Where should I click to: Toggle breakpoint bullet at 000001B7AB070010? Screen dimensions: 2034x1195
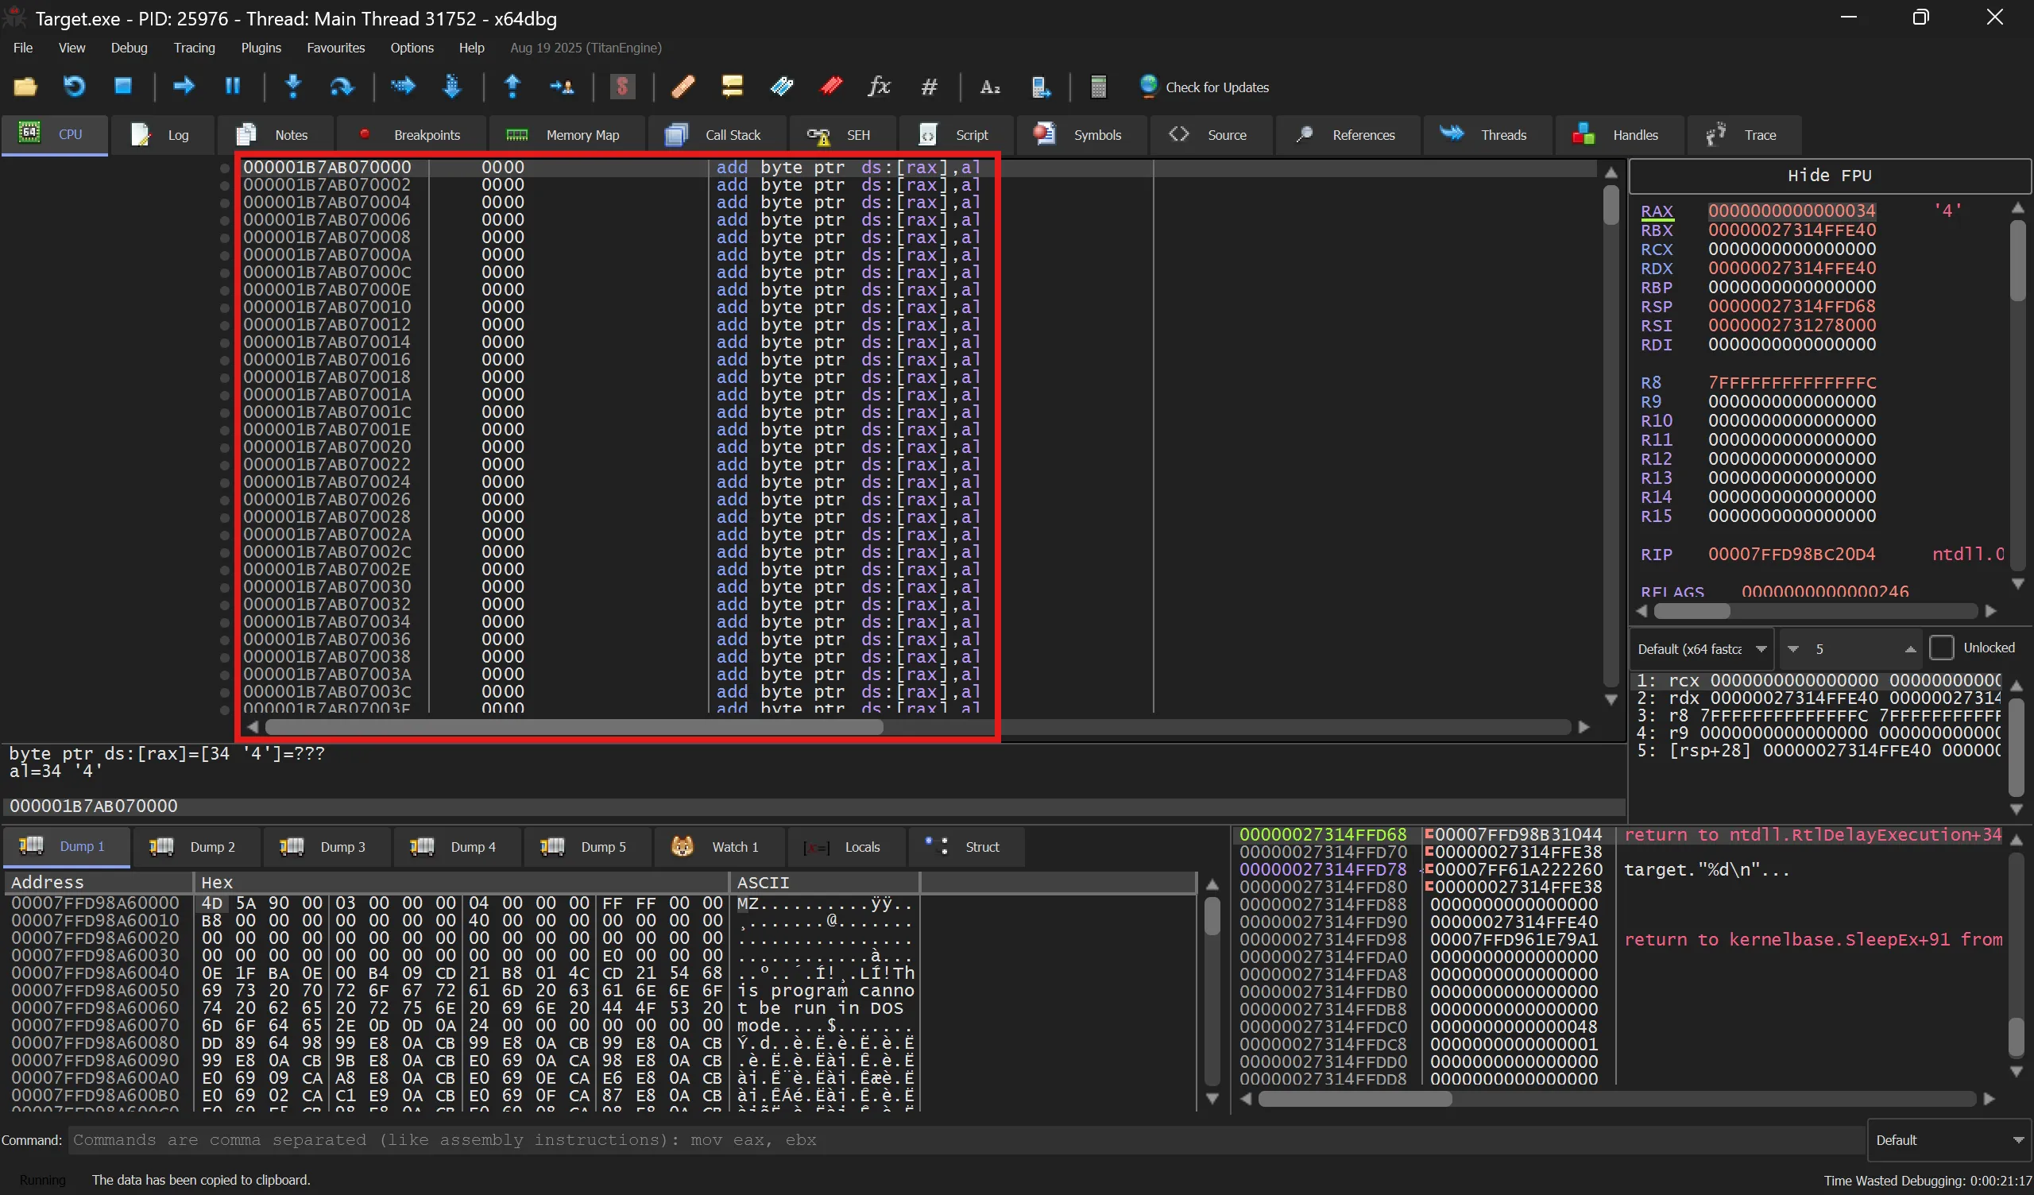[224, 307]
